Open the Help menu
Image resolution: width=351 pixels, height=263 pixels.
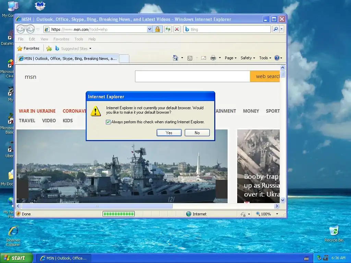92,39
